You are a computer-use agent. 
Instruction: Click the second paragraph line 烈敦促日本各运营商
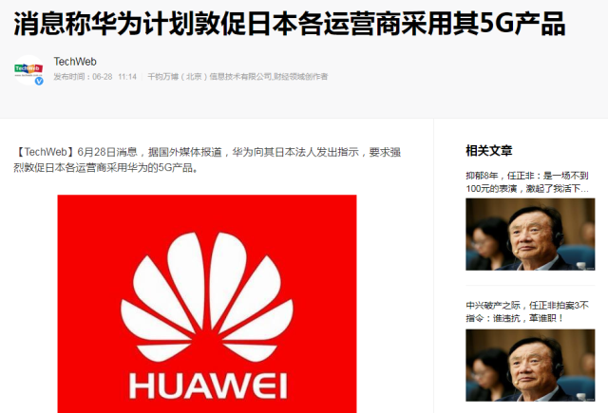click(106, 168)
